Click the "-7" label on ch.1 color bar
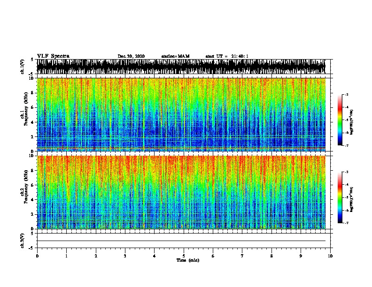The image size is (372, 287). click(347, 145)
